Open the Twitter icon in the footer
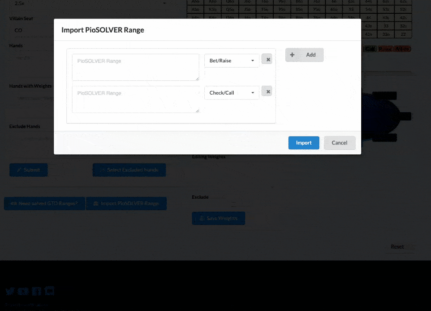The height and width of the screenshot is (311, 431). (10, 291)
